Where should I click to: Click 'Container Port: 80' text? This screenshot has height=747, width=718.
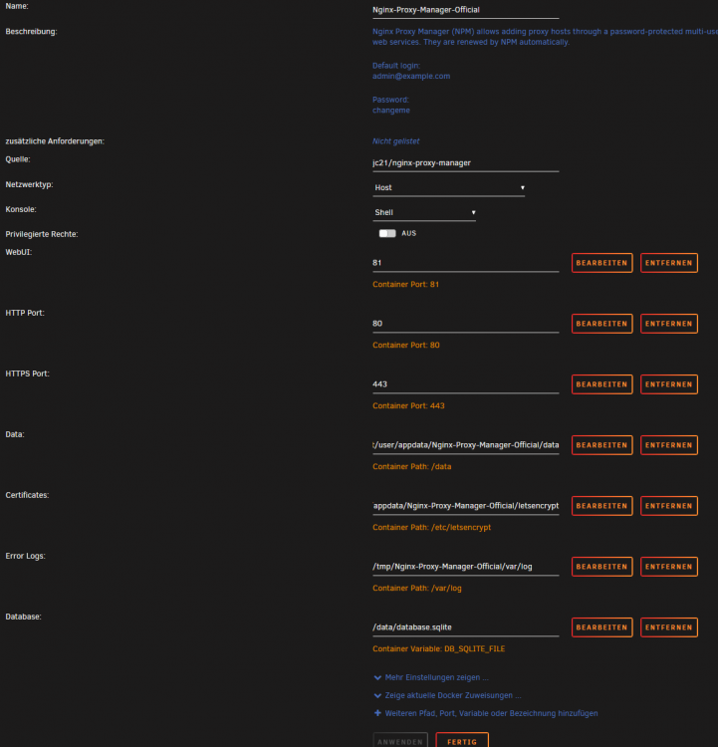coord(406,346)
